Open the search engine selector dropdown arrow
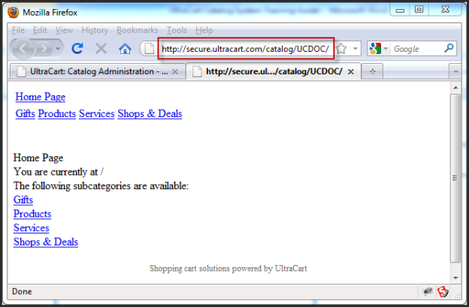Screen dimensions: 469x307 click(386, 48)
